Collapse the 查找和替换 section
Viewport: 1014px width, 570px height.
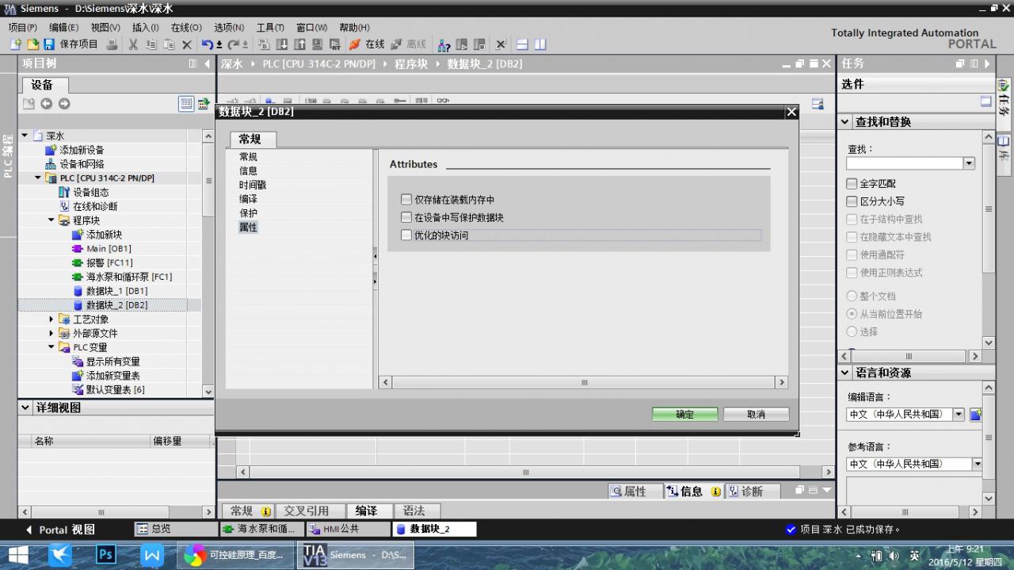coord(845,122)
